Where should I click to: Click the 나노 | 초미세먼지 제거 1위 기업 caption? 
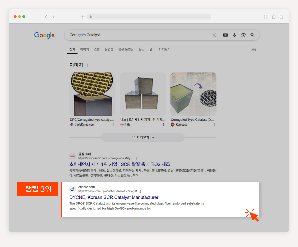point(143,120)
